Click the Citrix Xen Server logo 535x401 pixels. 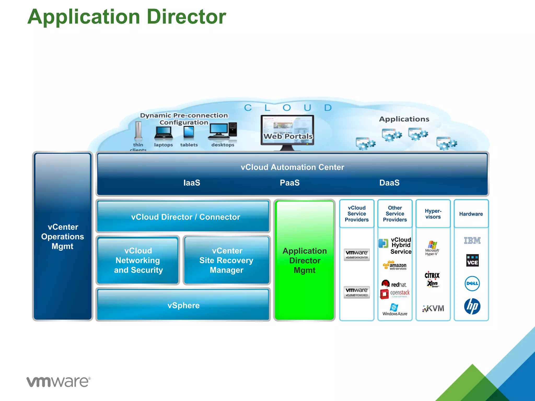[x=432, y=279]
